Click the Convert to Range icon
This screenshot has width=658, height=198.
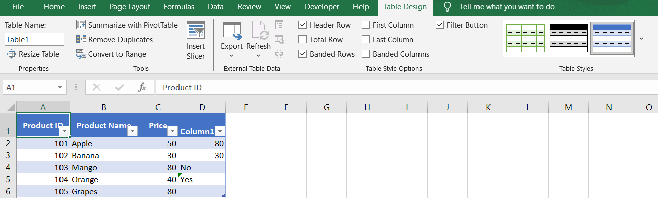(81, 54)
